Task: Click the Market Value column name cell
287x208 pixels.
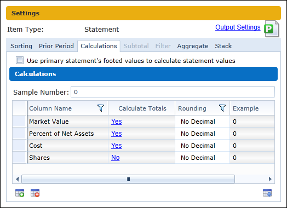Action: pyautogui.click(x=68, y=122)
